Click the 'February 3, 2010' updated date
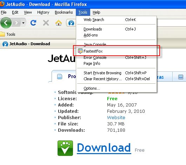Screen dimensions: 186x165 pos(126,111)
